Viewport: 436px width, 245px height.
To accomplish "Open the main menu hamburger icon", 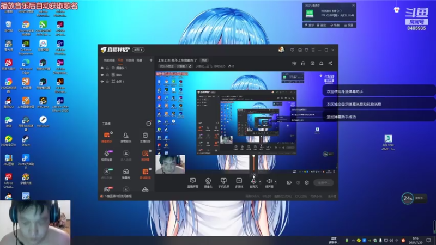I will [x=313, y=50].
